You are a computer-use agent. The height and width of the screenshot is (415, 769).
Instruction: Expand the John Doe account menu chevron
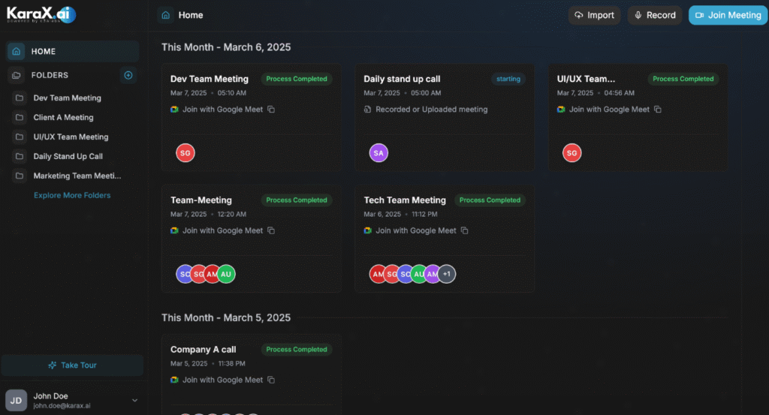coord(134,401)
